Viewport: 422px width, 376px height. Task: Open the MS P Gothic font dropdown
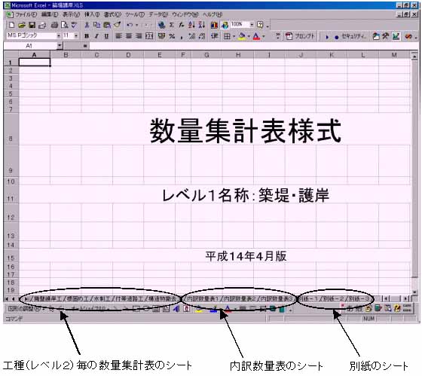coord(59,35)
